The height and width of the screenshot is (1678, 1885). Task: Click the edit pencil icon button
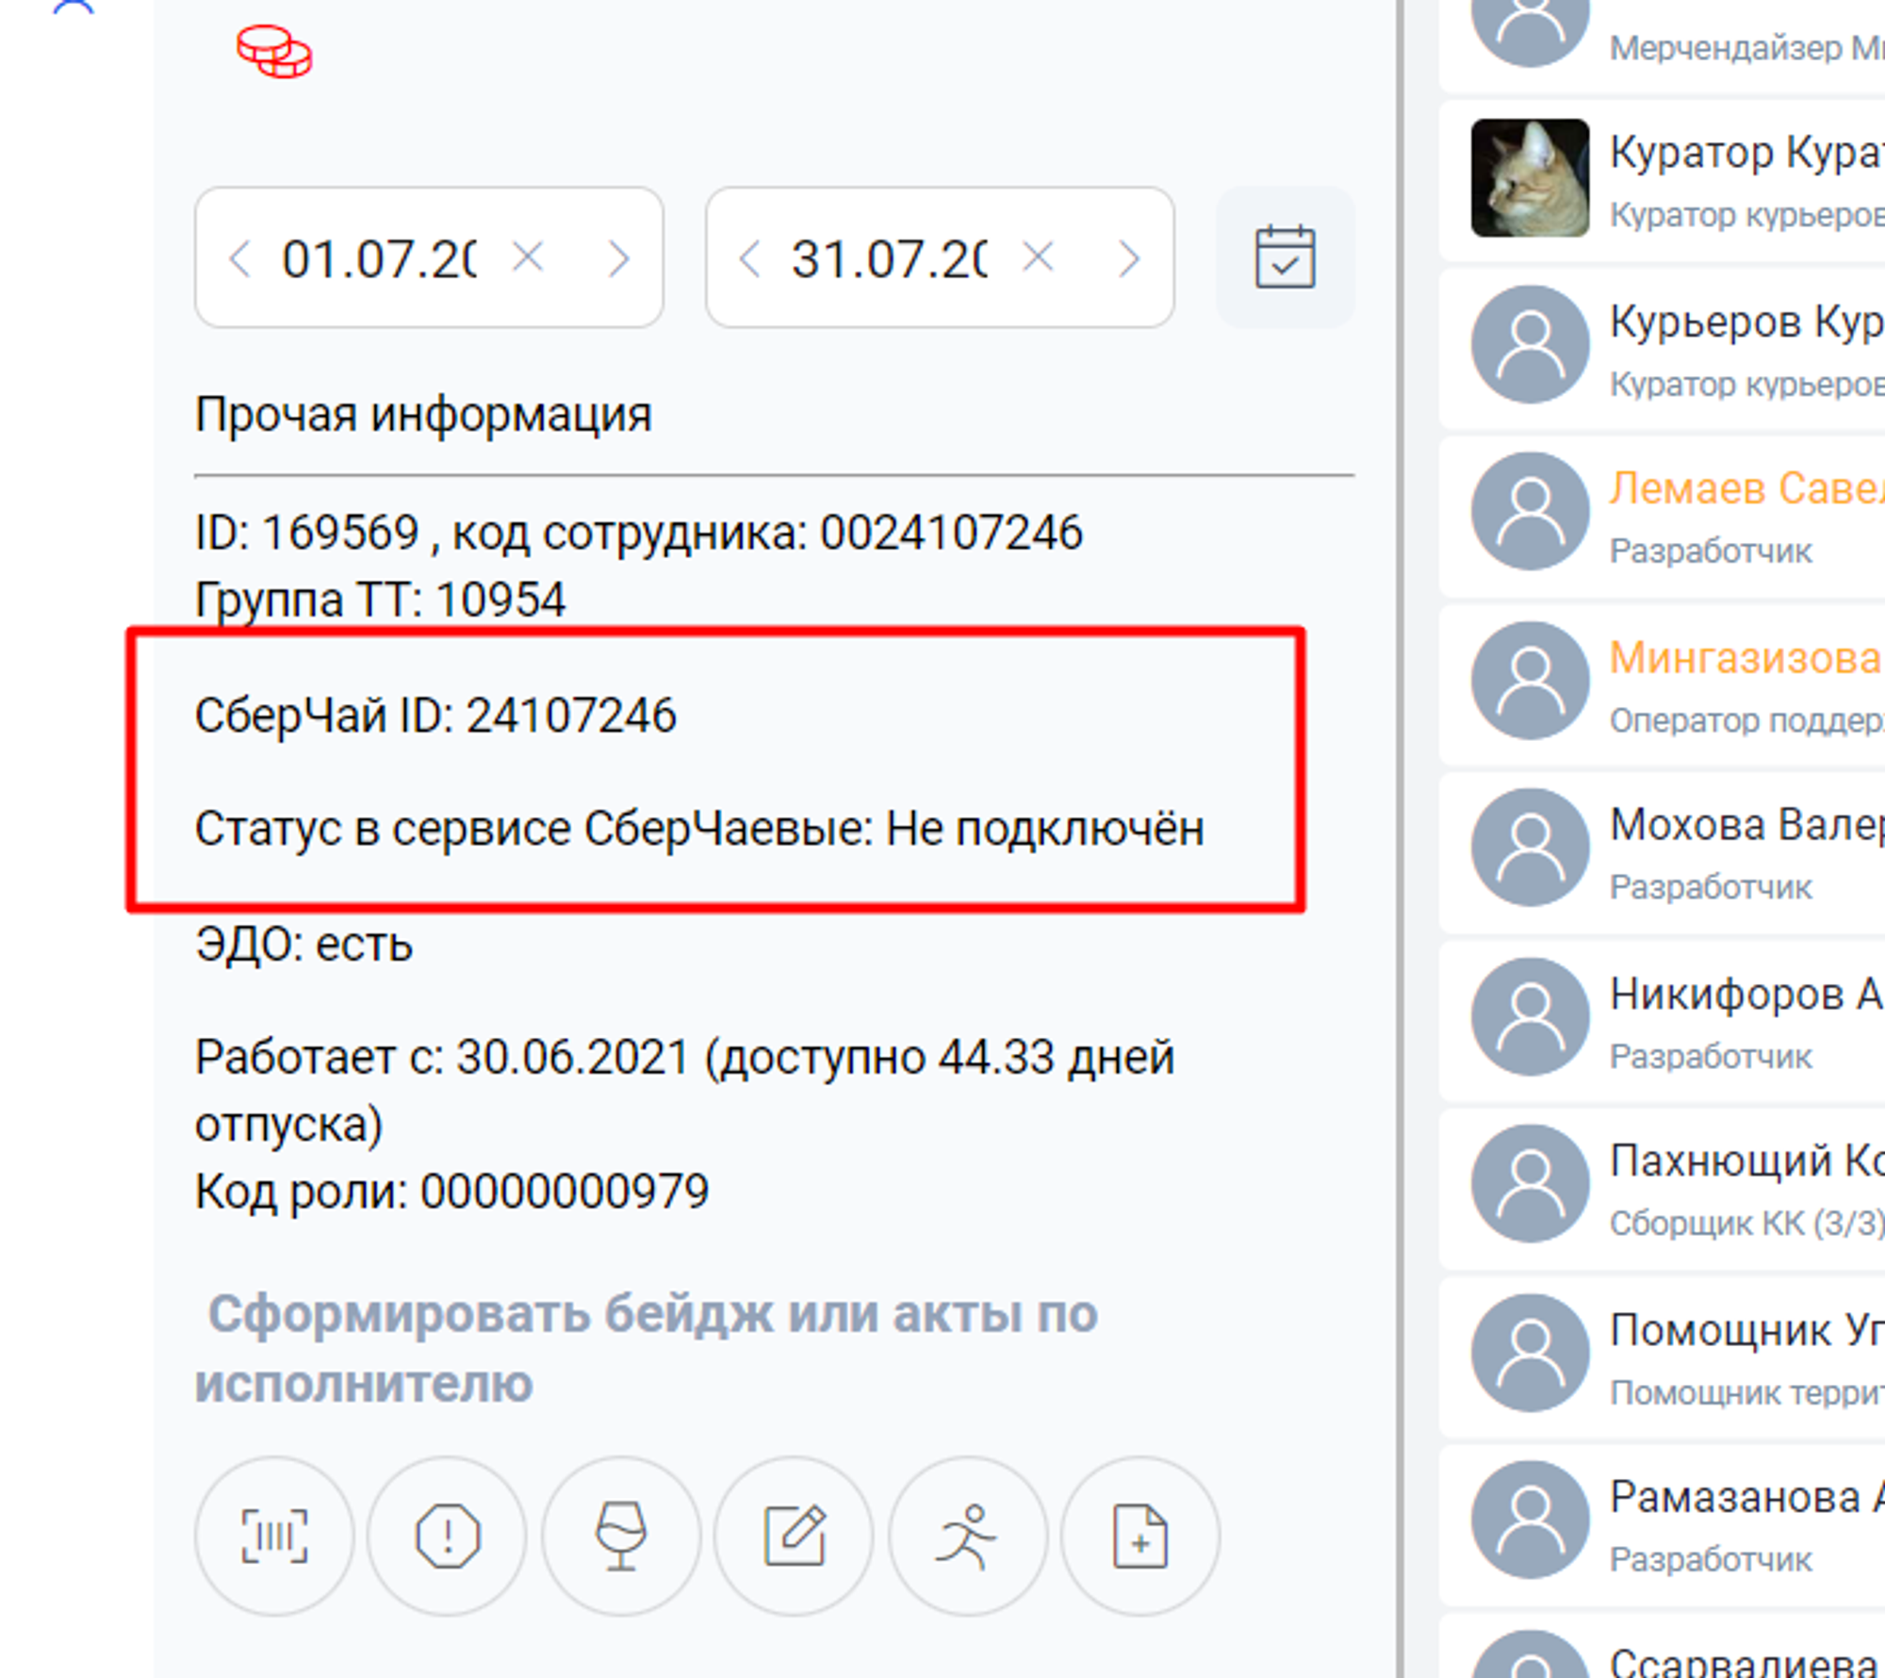[795, 1536]
